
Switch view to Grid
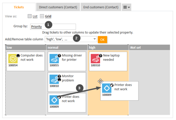(x=48, y=16)
